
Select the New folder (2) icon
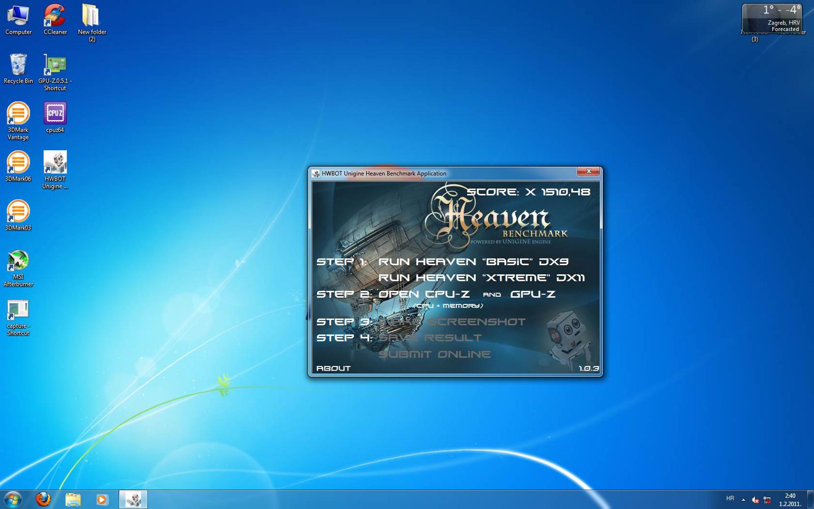tap(92, 23)
